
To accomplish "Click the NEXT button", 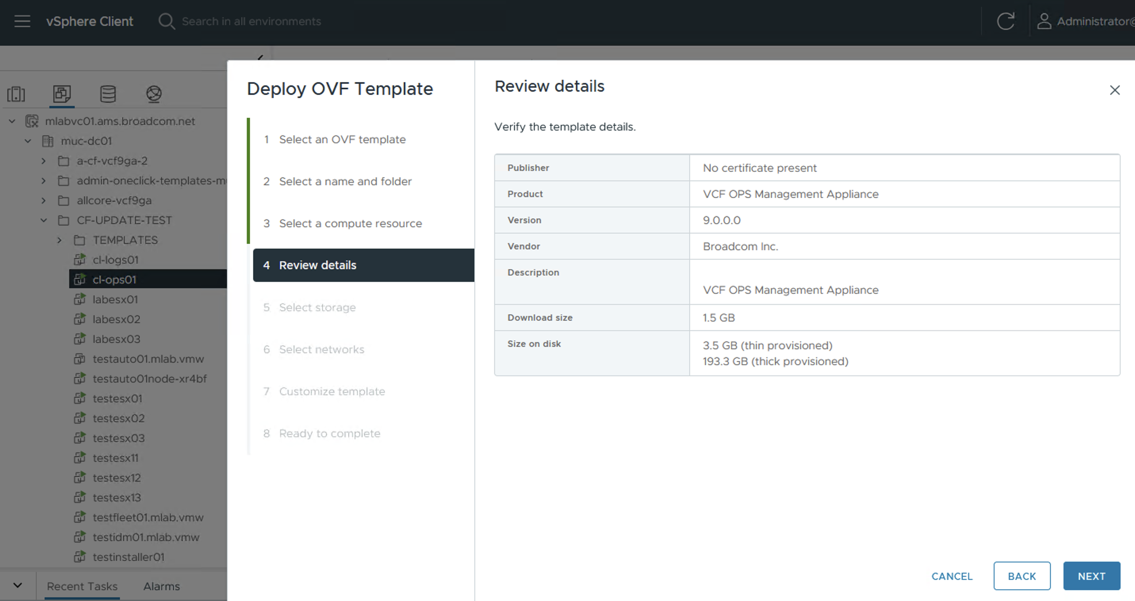I will pos(1091,576).
